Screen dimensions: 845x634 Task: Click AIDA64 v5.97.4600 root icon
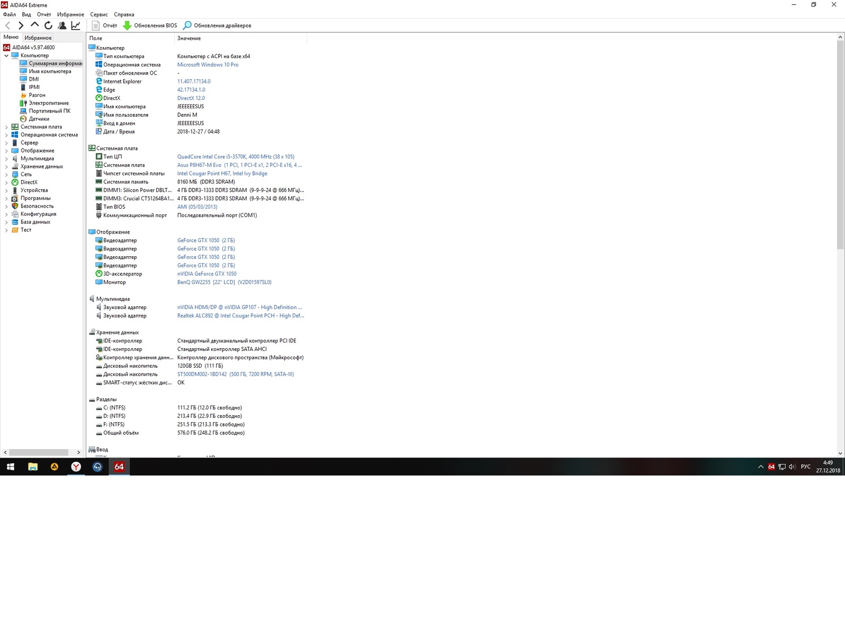pyautogui.click(x=6, y=48)
